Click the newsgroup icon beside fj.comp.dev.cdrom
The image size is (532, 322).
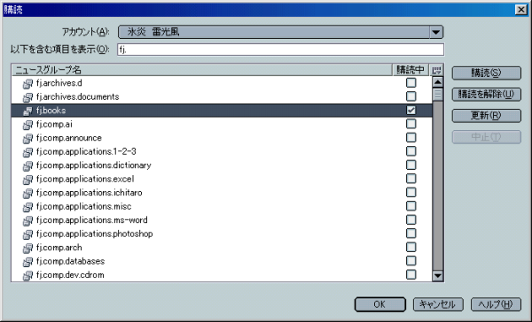[x=27, y=275]
